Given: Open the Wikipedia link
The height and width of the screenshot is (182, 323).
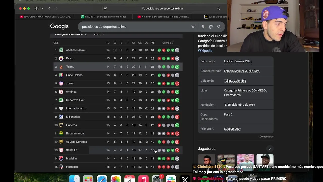Looking at the screenshot, I should (205, 51).
